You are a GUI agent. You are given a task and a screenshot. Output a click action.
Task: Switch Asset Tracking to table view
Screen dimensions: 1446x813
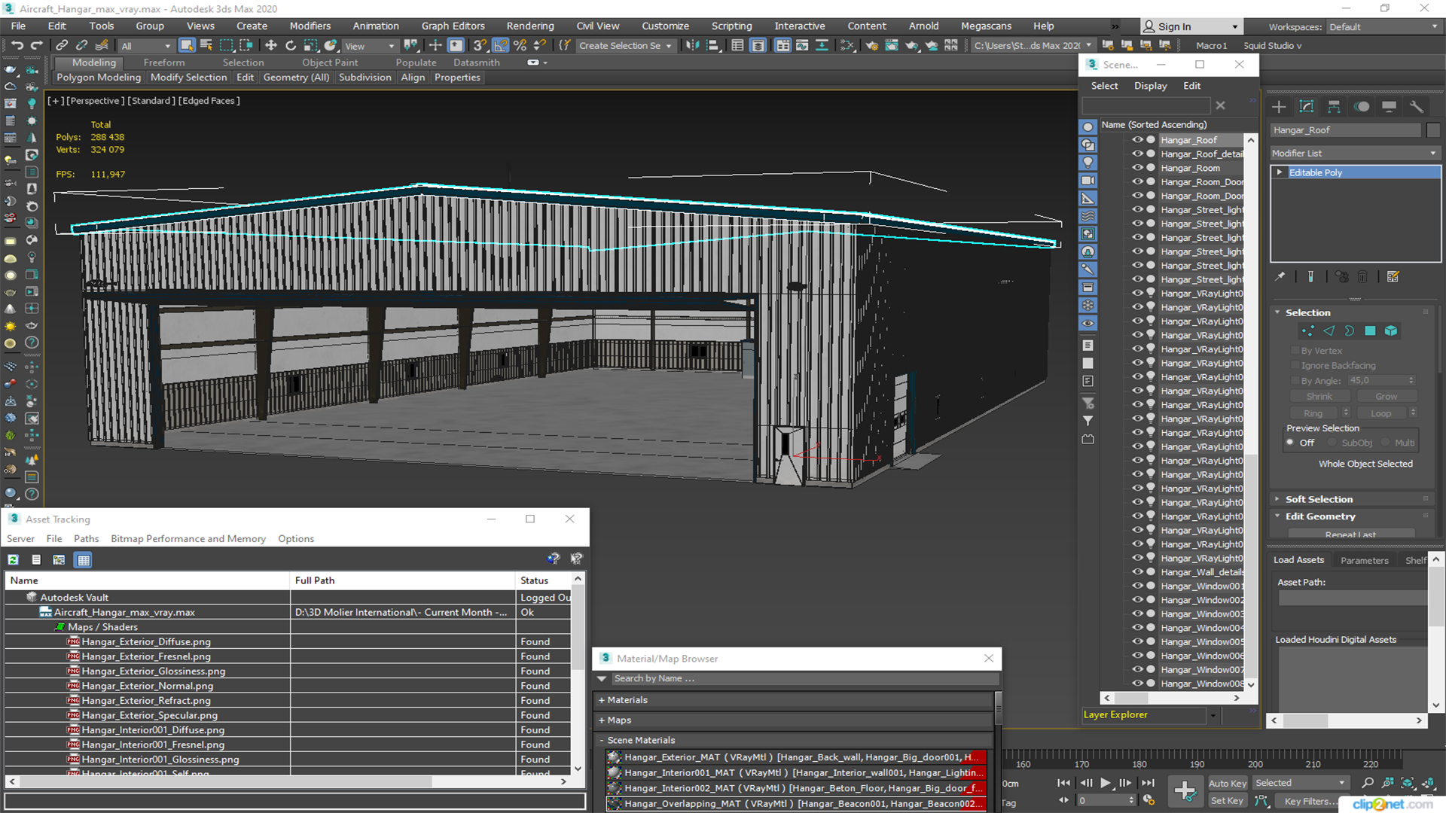click(x=84, y=559)
